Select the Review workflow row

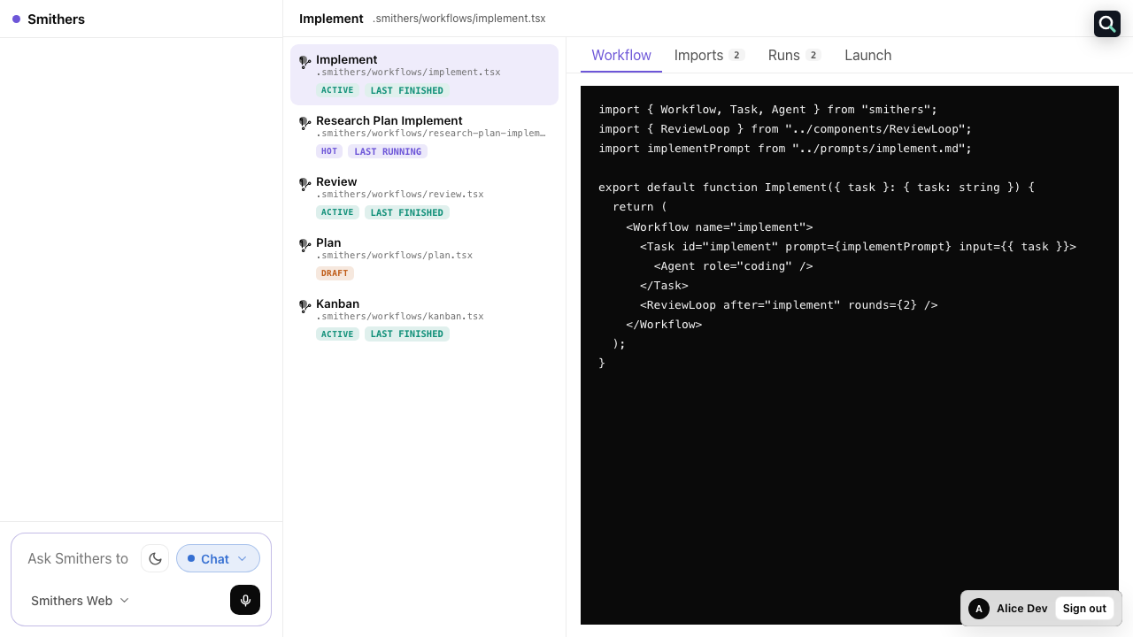pos(424,197)
